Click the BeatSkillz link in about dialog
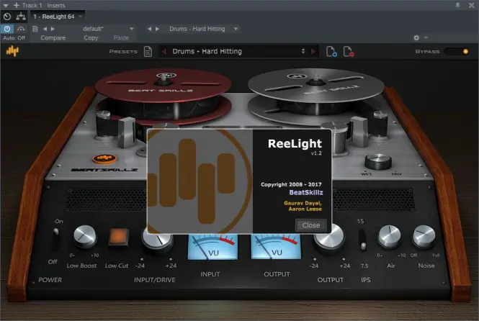Viewport: 479px width, 321px height. (x=306, y=192)
